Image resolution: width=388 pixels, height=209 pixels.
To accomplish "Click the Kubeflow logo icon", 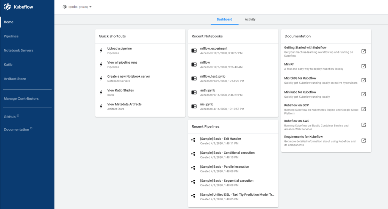I will point(8,7).
